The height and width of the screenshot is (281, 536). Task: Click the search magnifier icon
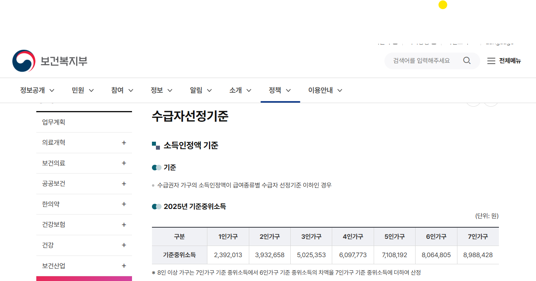click(x=467, y=60)
